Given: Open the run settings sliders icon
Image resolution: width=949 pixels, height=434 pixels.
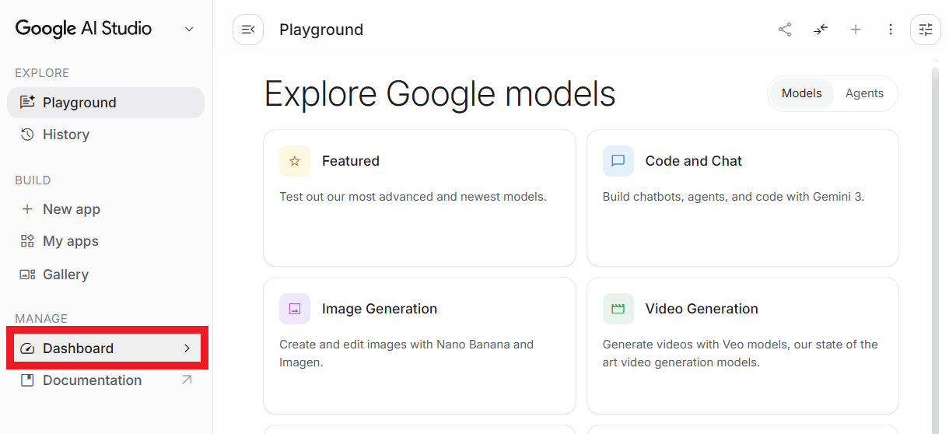Looking at the screenshot, I should pos(926,30).
